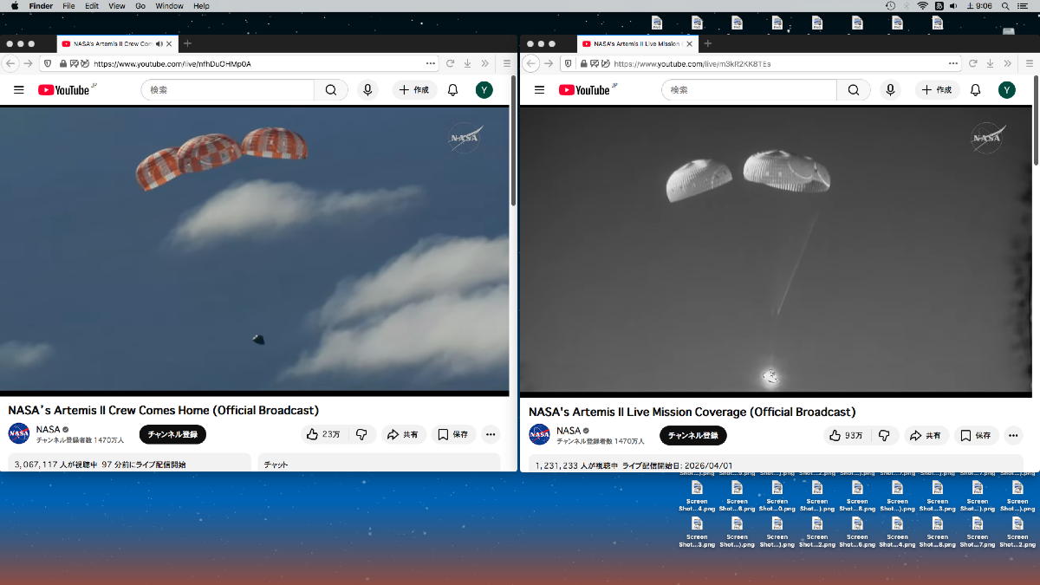Viewport: 1040px width, 585px height.
Task: Subscribe to NASA channel in left window
Action: tap(172, 434)
